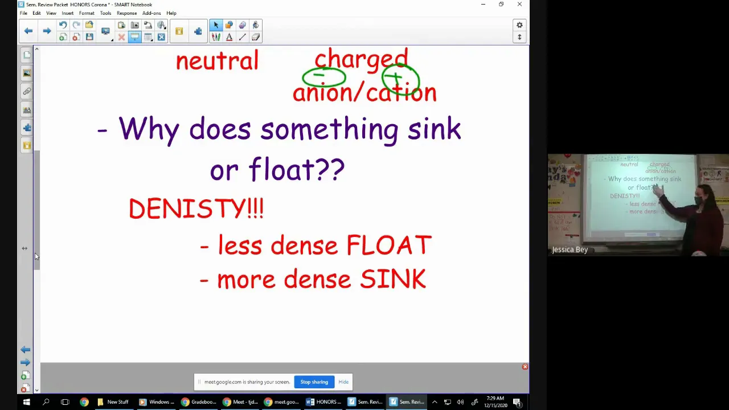Viewport: 729px width, 410px height.
Task: Delete the current page in top toolbar
Action: (x=76, y=37)
